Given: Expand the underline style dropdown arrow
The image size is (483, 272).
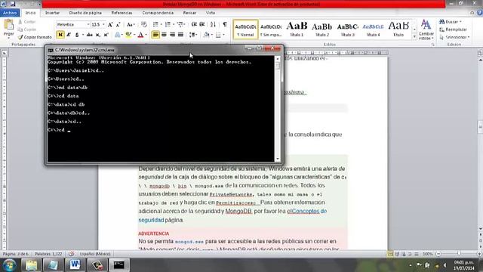Looking at the screenshot, I should 82,35.
